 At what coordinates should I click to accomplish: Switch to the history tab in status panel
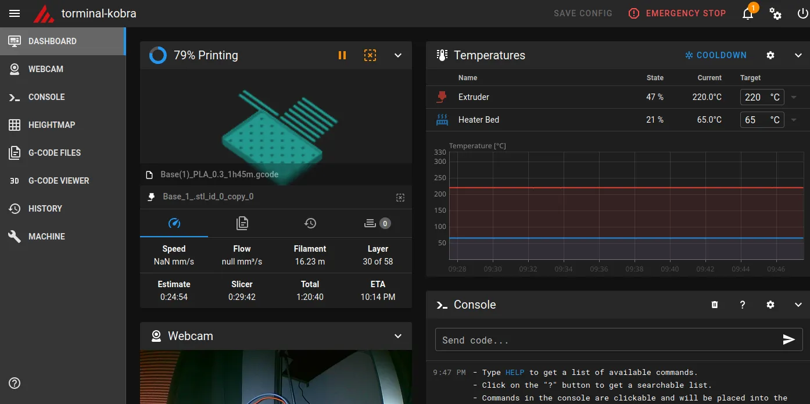click(x=310, y=223)
